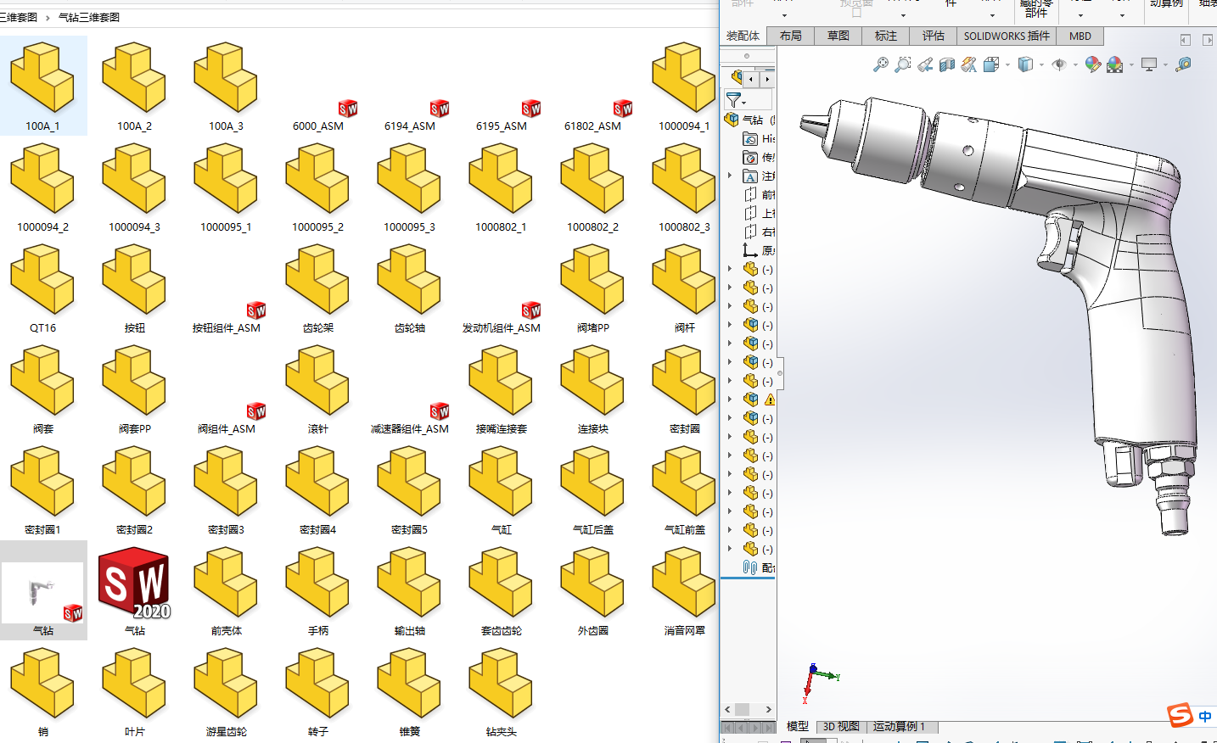
Task: Open the View Orientation dropdown arrow
Action: 1007,65
